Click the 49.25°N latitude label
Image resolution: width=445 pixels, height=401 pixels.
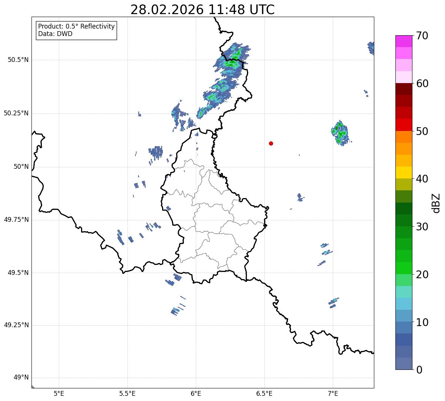tap(16, 325)
